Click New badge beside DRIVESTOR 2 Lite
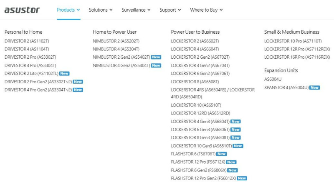 click(x=64, y=73)
